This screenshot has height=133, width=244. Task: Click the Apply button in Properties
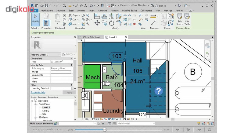pos(69,92)
